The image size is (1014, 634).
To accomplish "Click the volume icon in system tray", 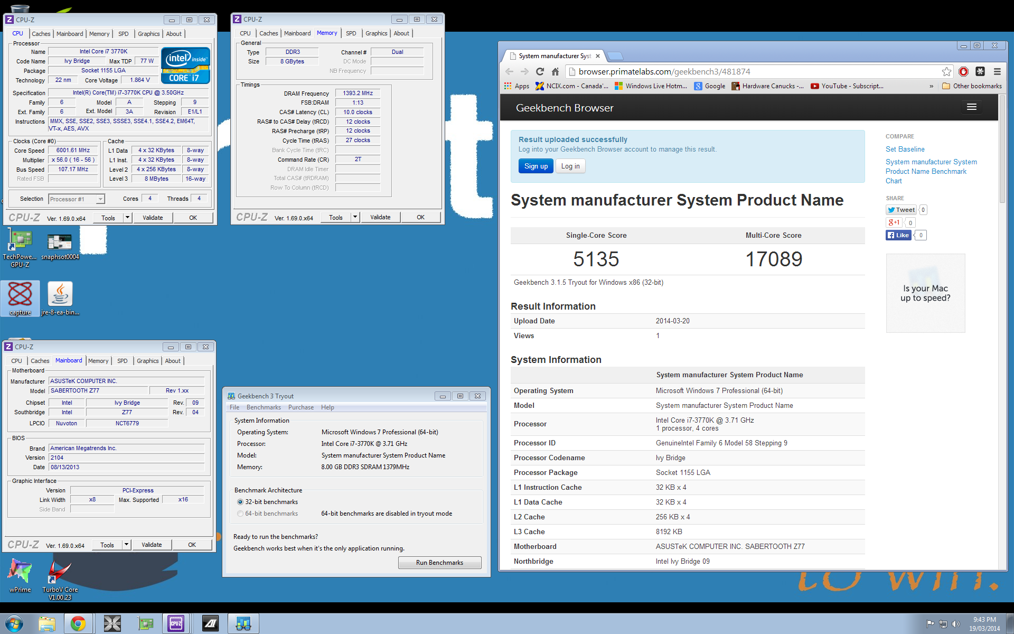I will [956, 624].
